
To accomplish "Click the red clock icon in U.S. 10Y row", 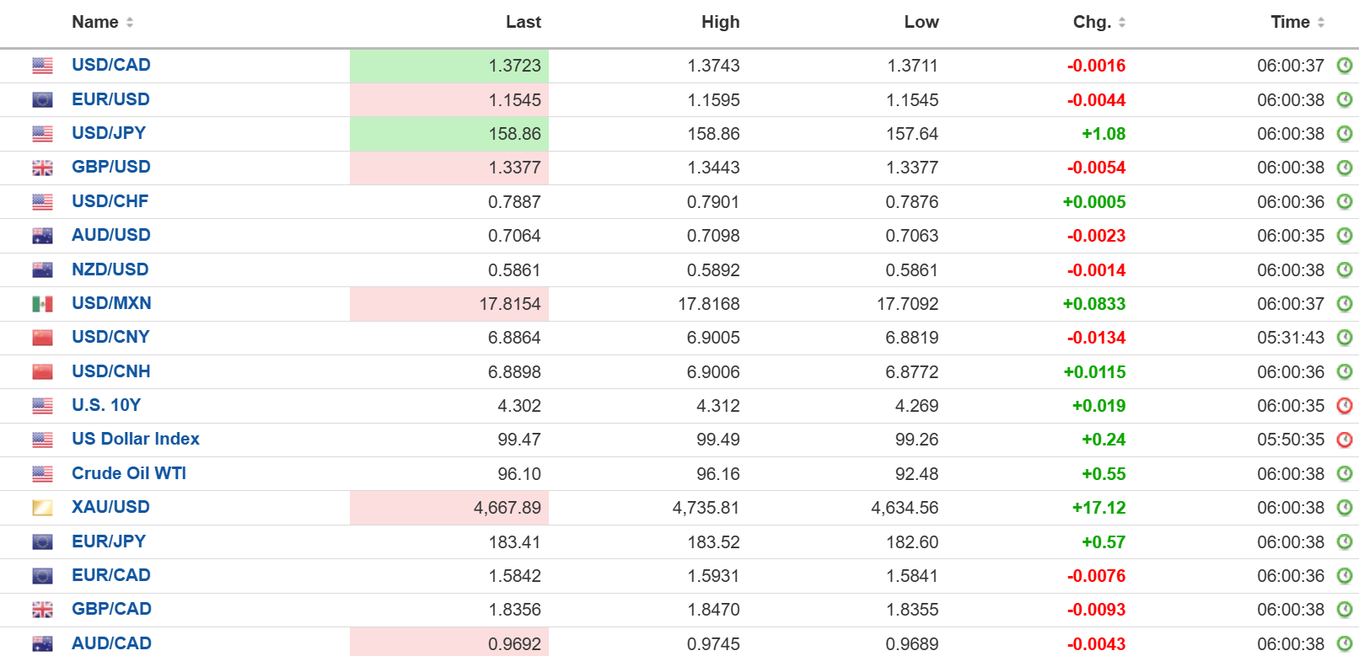I will [1345, 406].
